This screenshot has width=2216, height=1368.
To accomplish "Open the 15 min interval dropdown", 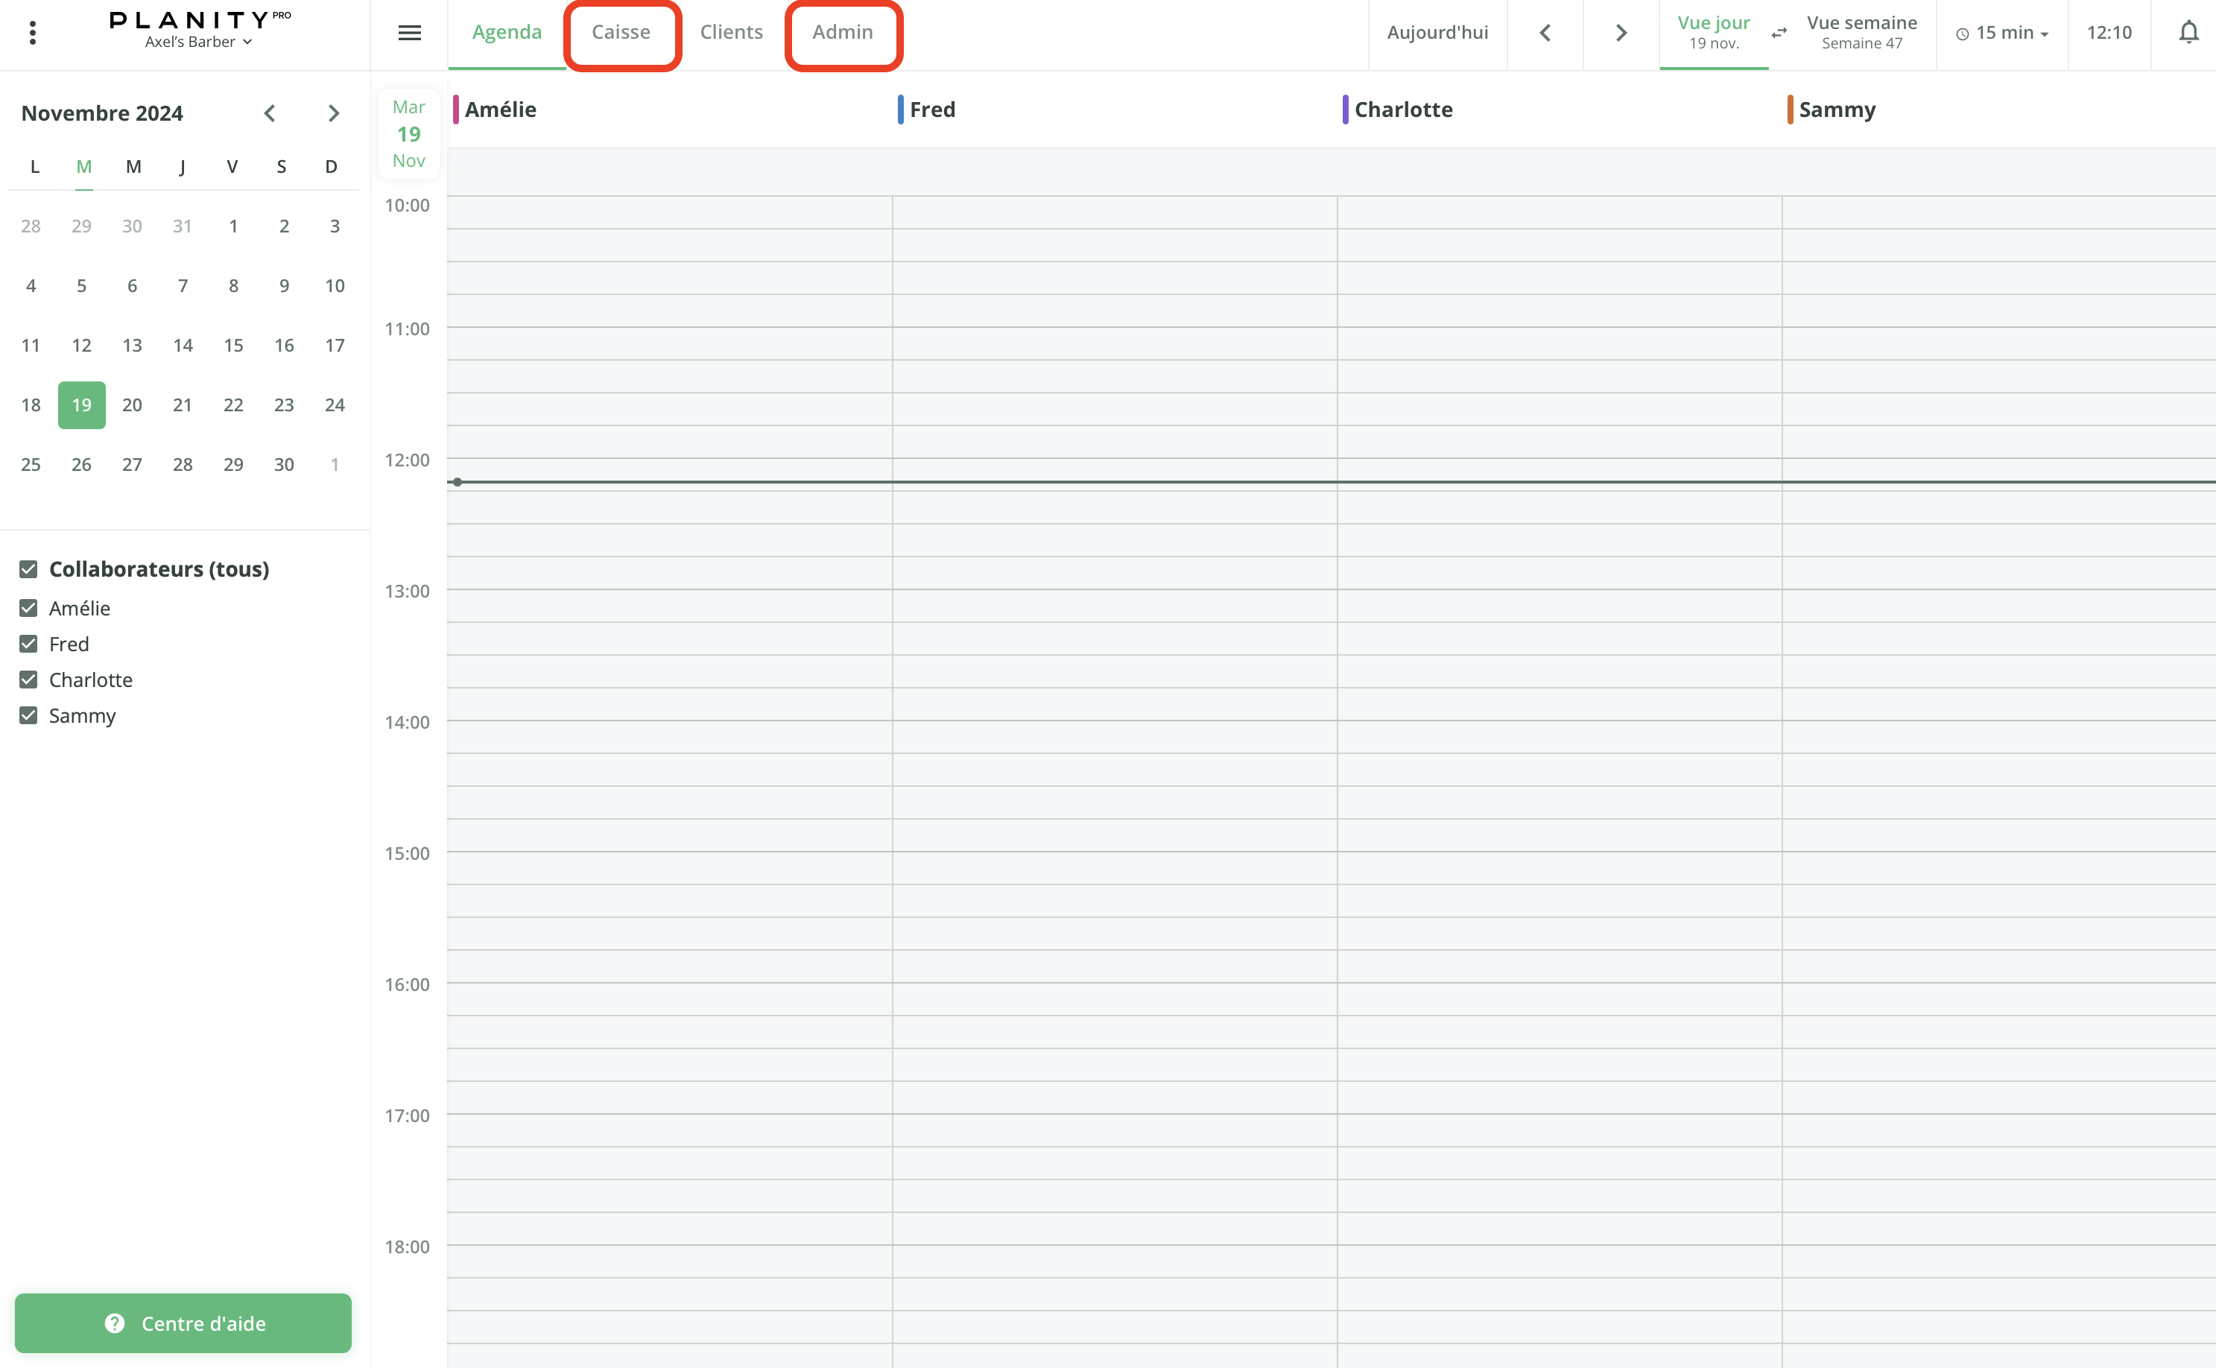I will (2001, 33).
